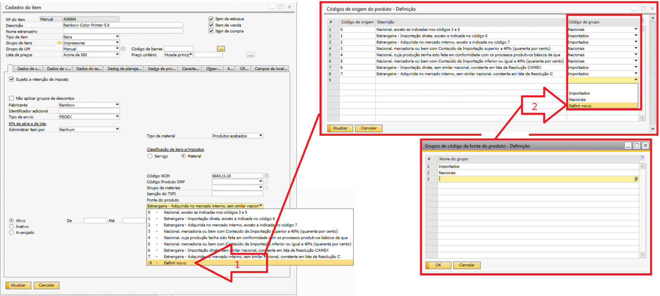660x296 pixels.
Task: Select the Inativo radio button
Action: tap(11, 226)
